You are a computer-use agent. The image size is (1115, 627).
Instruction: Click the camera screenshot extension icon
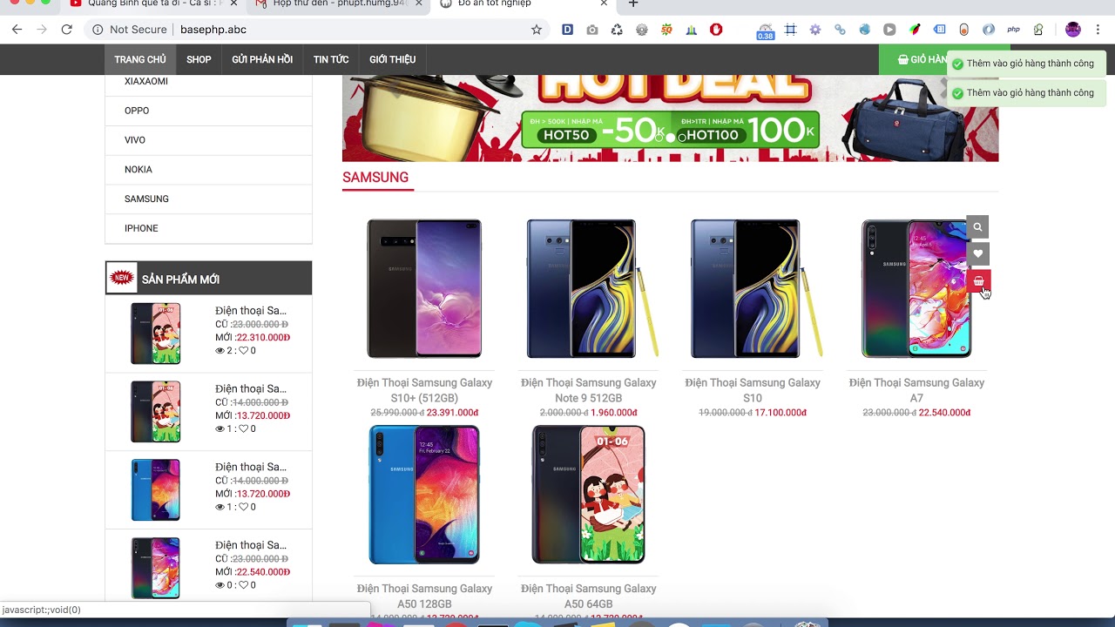click(592, 30)
